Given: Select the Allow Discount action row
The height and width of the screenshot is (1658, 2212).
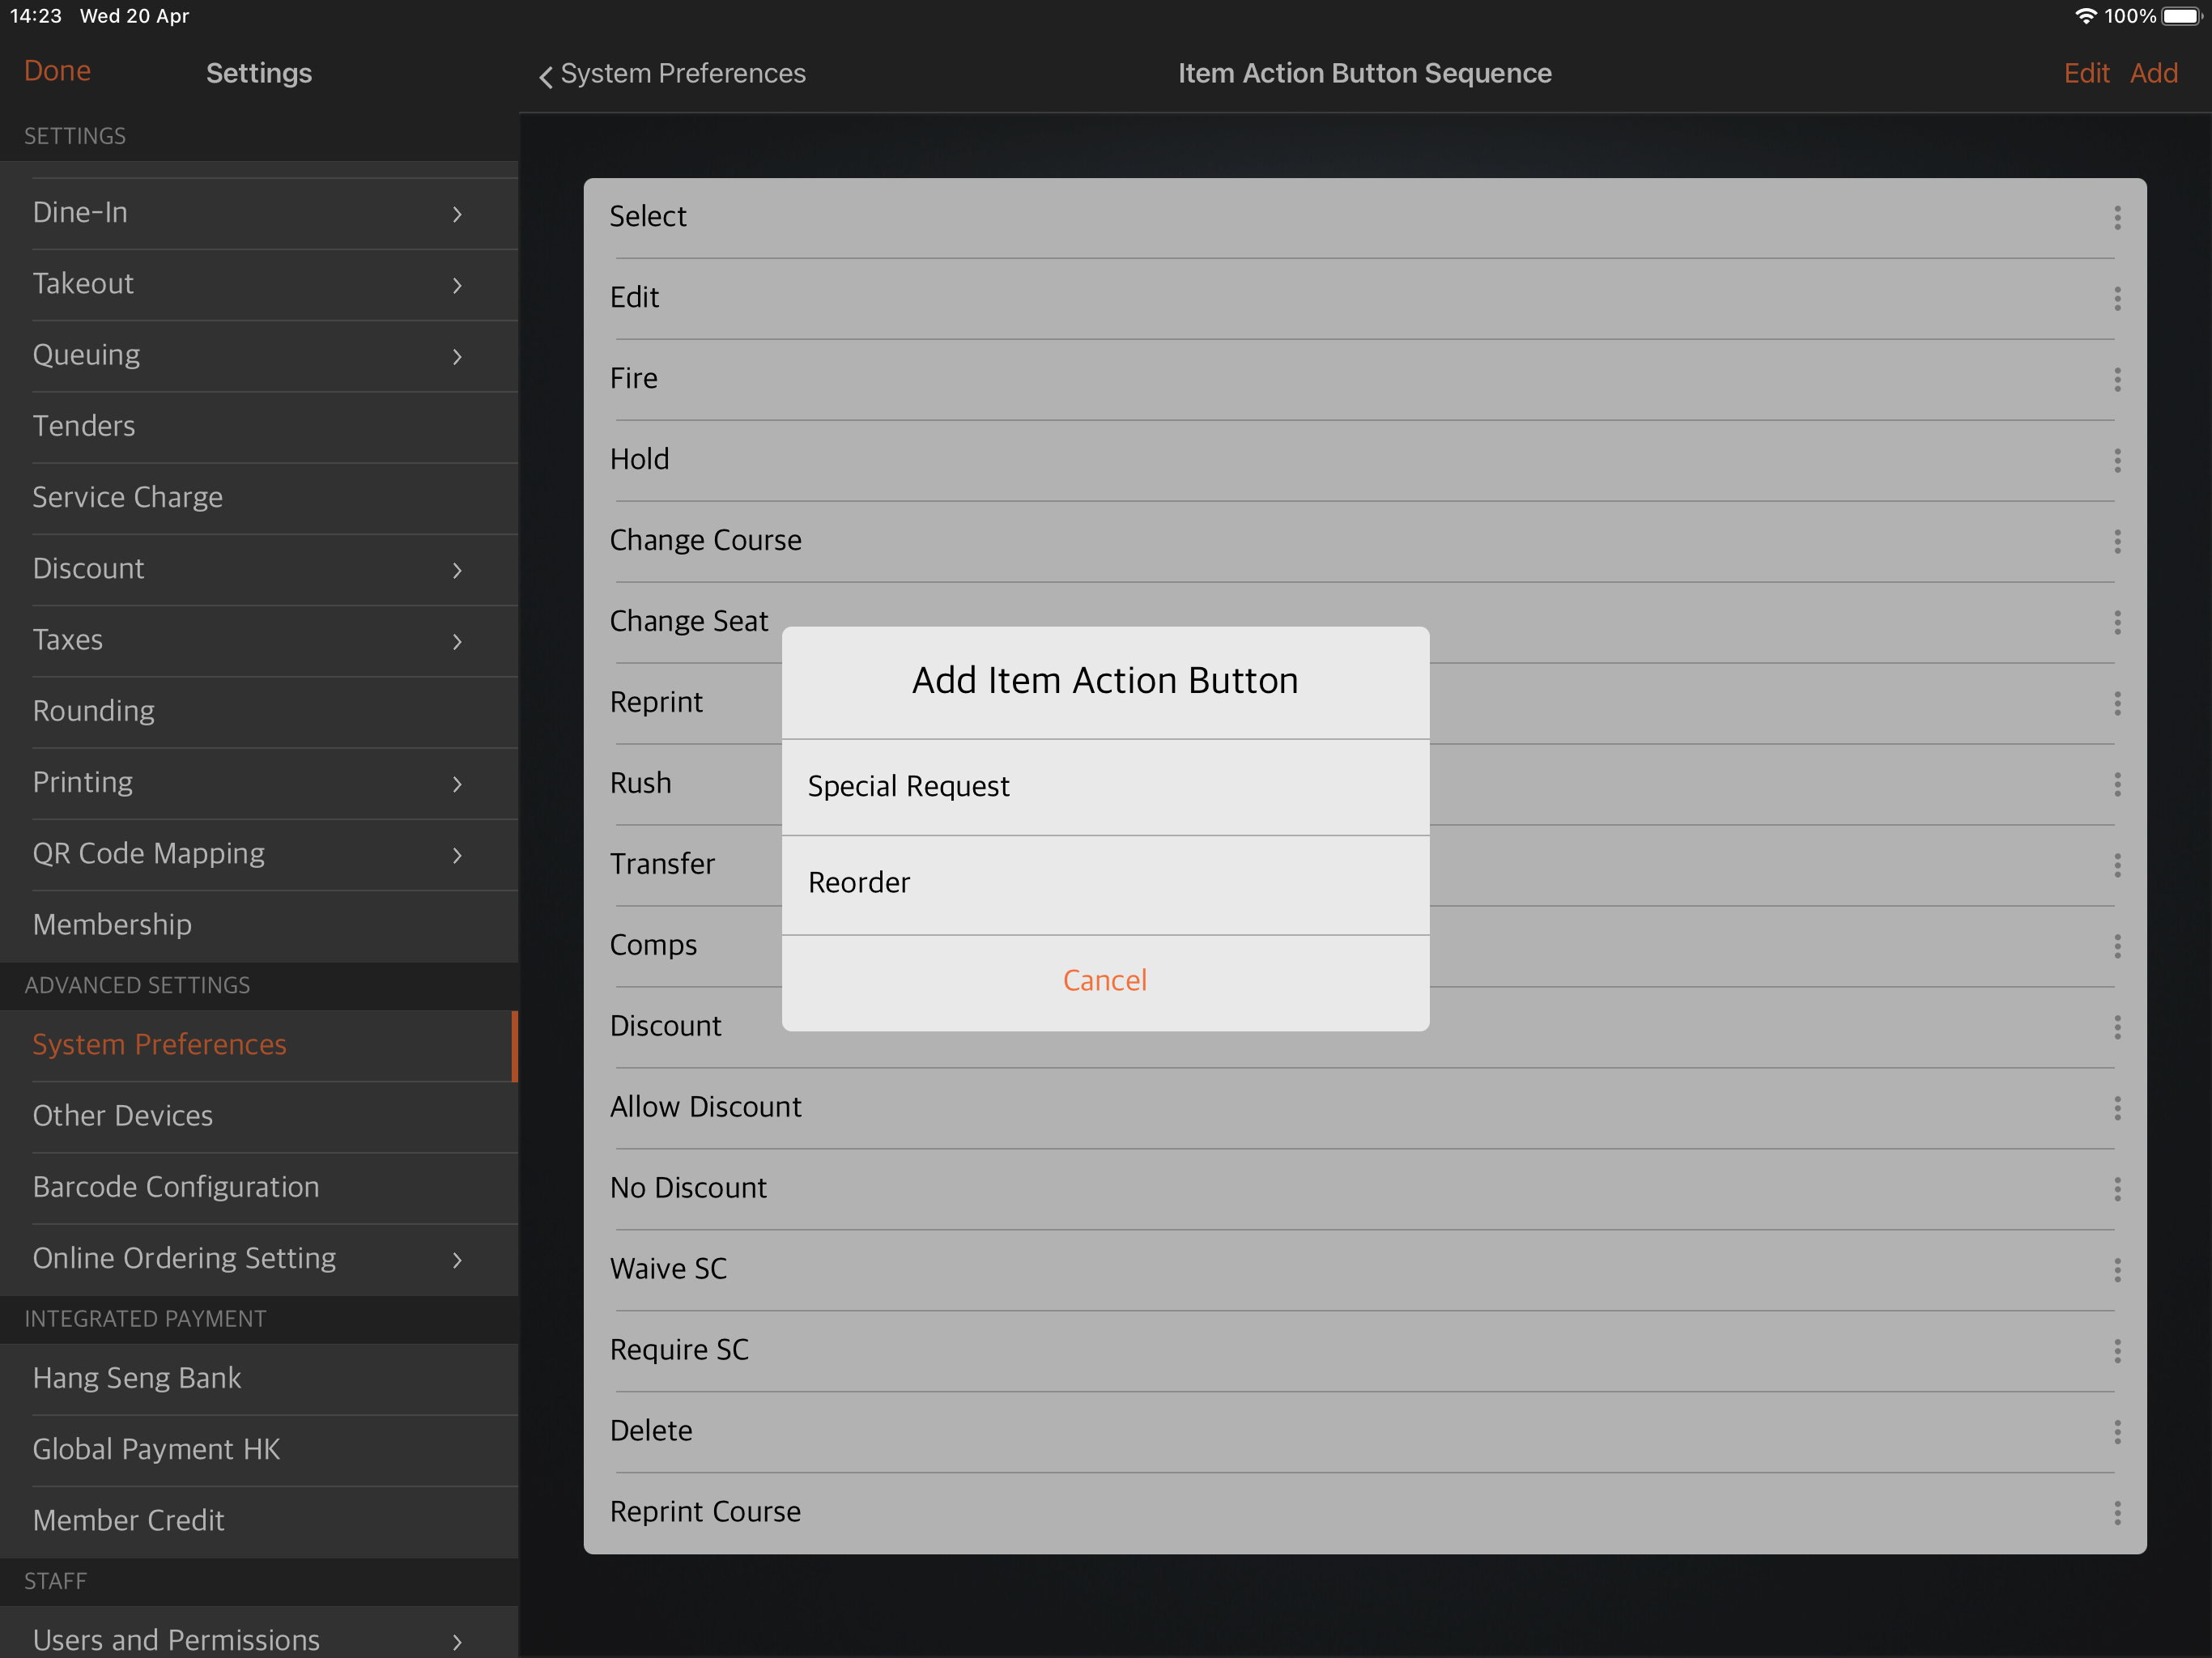Looking at the screenshot, I should click(1365, 1108).
